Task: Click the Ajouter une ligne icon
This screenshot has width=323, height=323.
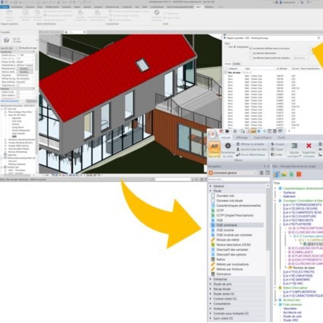Action: coord(294,146)
